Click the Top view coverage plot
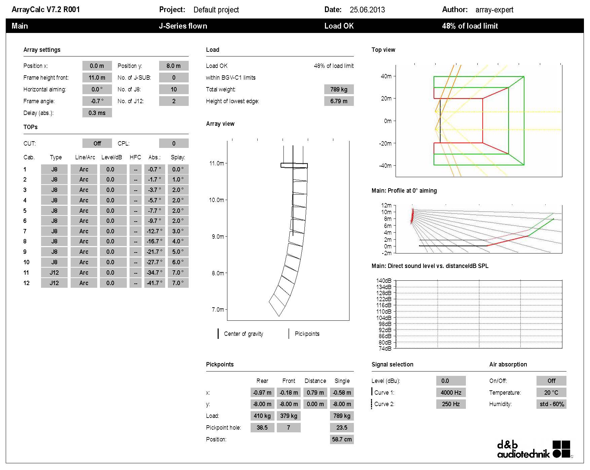 point(479,121)
